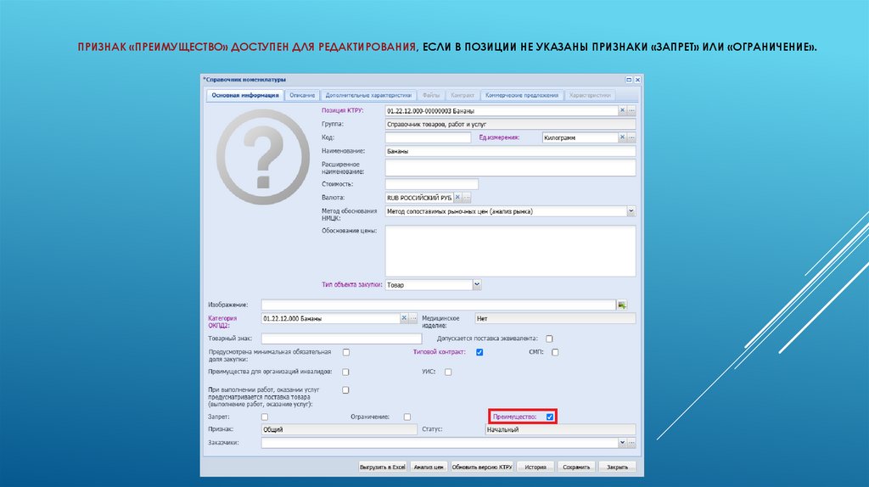
Task: Focus the Наименование field with Бананы
Action: (510, 151)
